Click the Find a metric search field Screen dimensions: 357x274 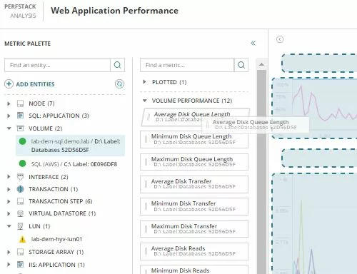[x=187, y=65]
